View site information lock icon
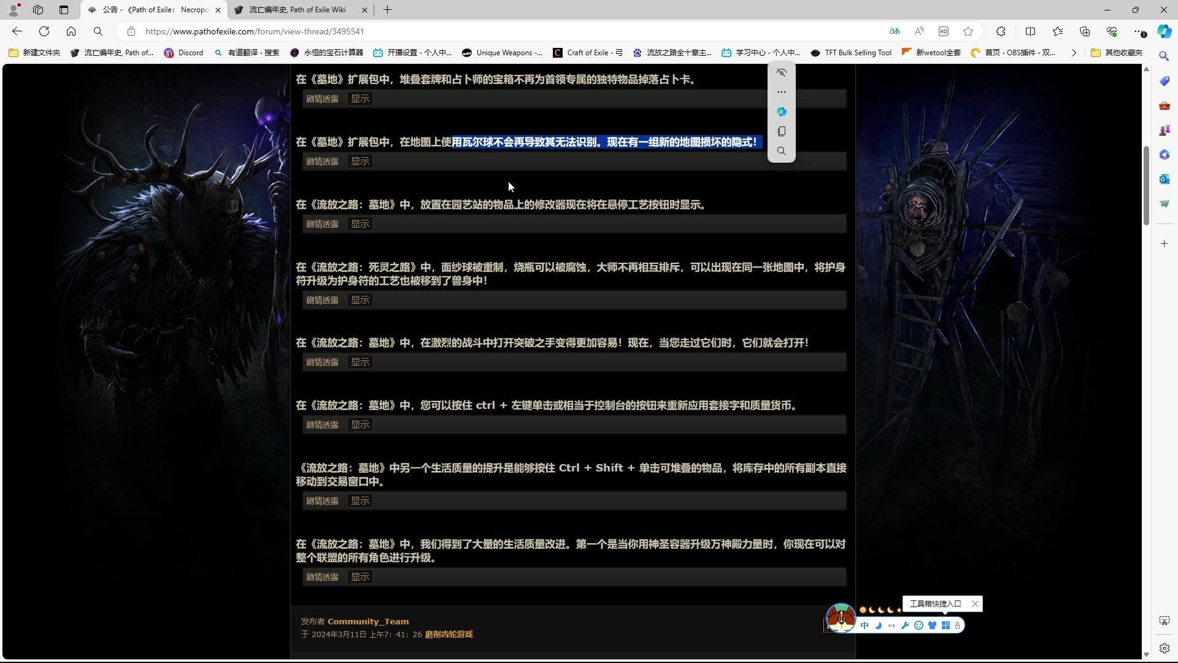This screenshot has height=663, width=1178. [x=131, y=31]
